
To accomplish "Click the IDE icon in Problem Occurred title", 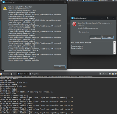I will [73, 18].
